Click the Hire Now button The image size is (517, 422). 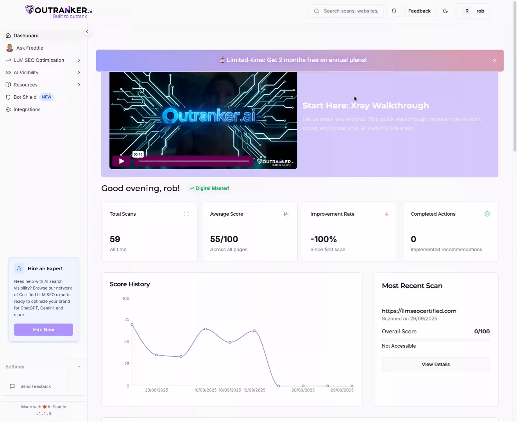click(x=43, y=330)
